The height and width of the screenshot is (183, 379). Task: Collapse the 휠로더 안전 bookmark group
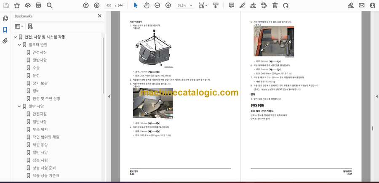tap(19, 45)
